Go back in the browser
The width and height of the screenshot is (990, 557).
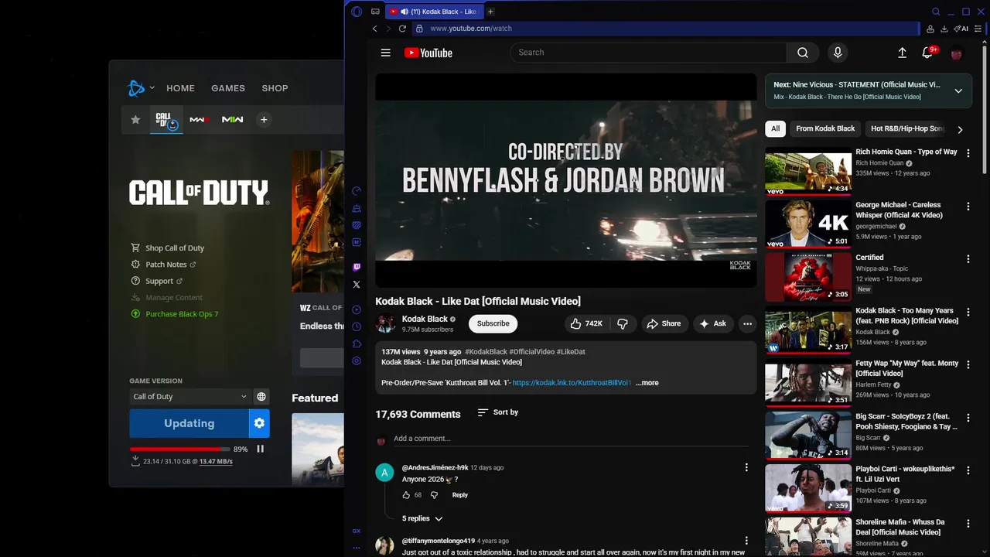pos(375,29)
